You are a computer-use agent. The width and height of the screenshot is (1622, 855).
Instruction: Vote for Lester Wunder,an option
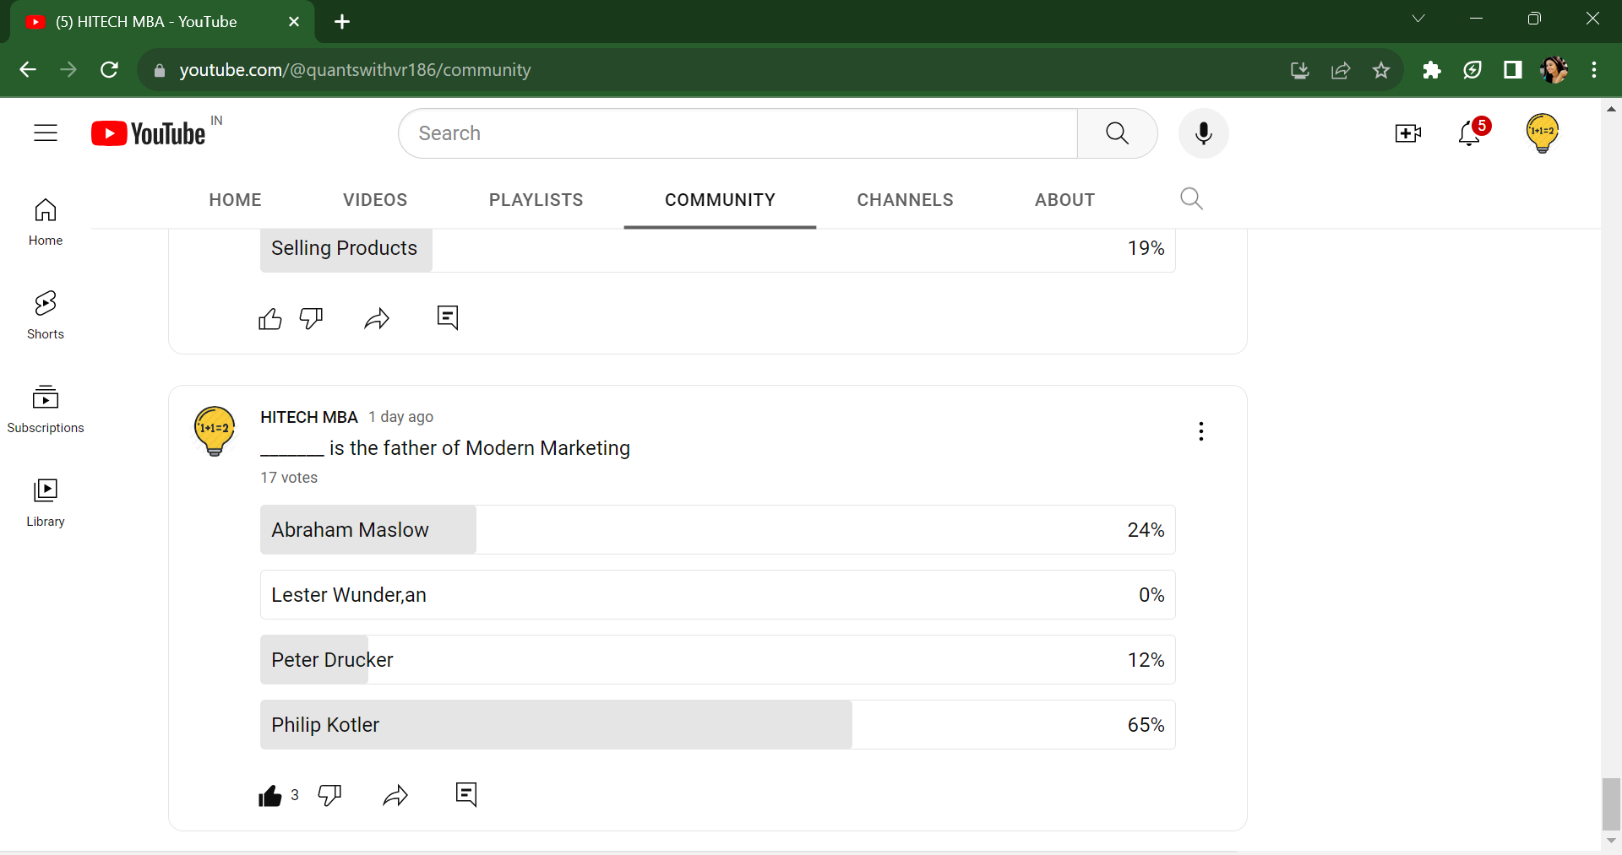coord(717,595)
